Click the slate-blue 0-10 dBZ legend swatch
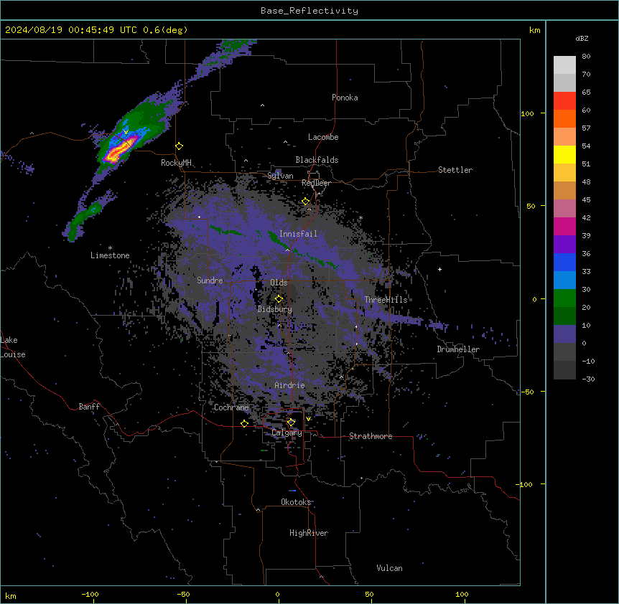 (564, 334)
